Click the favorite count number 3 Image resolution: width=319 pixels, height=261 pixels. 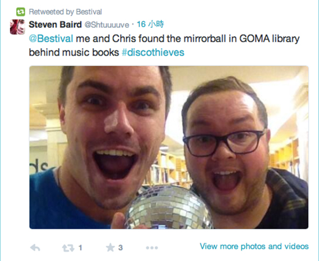[121, 248]
